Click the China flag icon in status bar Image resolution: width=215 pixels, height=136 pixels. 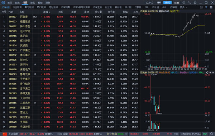tap(5, 134)
